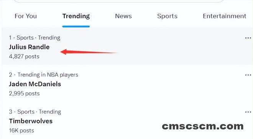Viewport: 253px width, 139px height.
Task: Select the Trending tab
Action: 76,16
